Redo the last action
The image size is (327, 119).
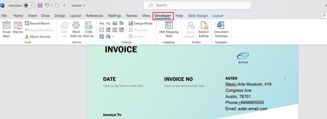[57, 5]
